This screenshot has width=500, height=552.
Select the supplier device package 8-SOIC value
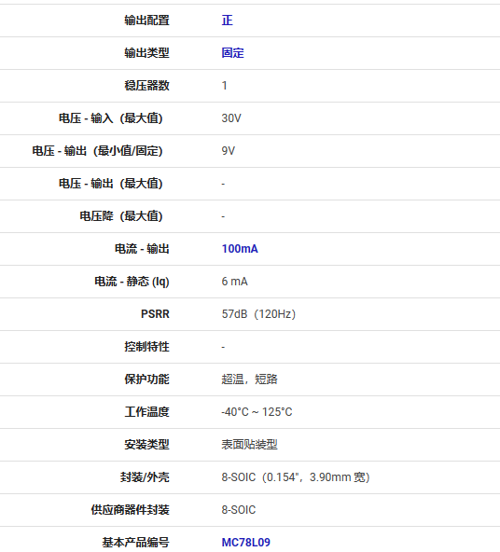tap(239, 510)
